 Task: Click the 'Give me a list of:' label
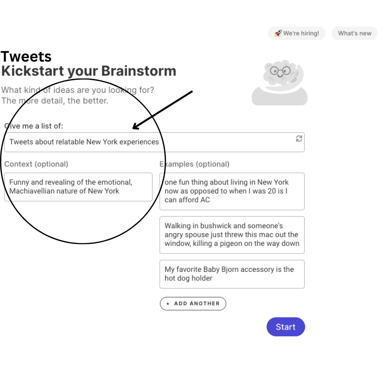coord(34,126)
